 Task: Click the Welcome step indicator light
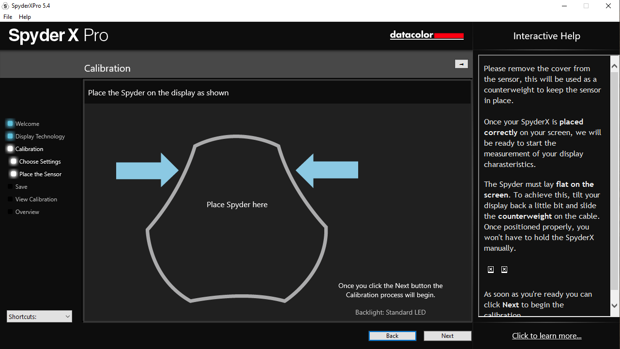pyautogui.click(x=10, y=124)
